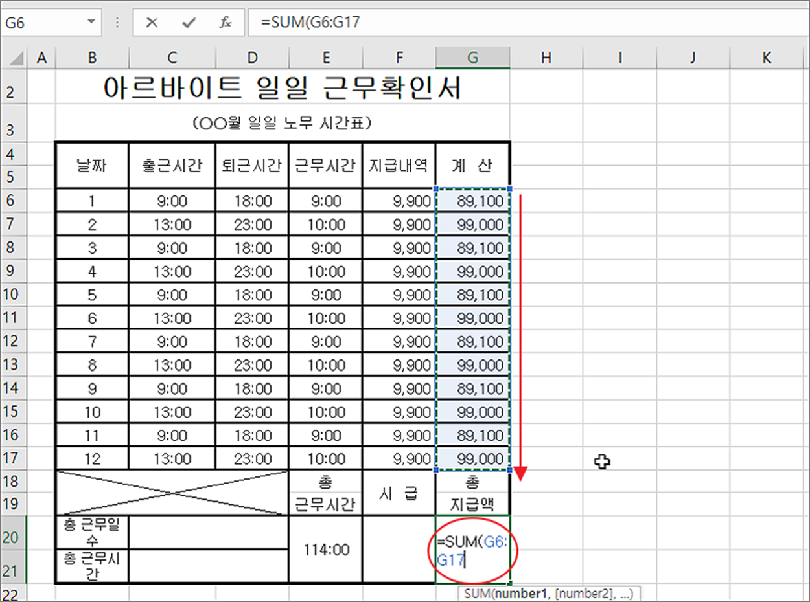Select column K header
Viewport: 810px width, 602px height.
[767, 58]
